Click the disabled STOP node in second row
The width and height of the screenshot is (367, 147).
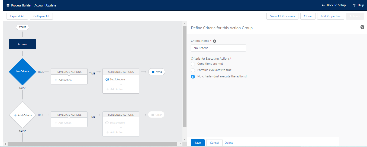156,115
